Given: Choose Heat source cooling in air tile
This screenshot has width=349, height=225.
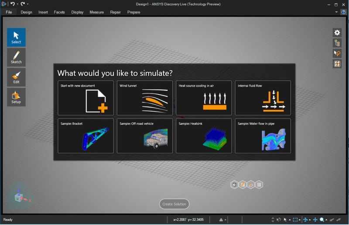Looking at the screenshot, I should coord(204,98).
